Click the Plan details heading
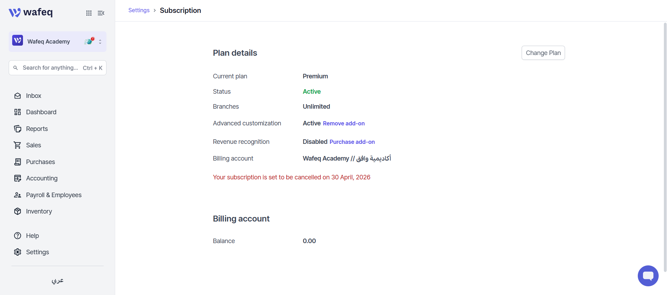Screen dimensions: 667x295 [235, 53]
